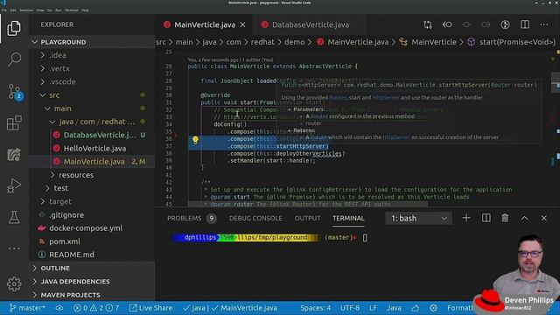The height and width of the screenshot is (315, 560).
Task: Click the master branch status item
Action: (x=27, y=308)
